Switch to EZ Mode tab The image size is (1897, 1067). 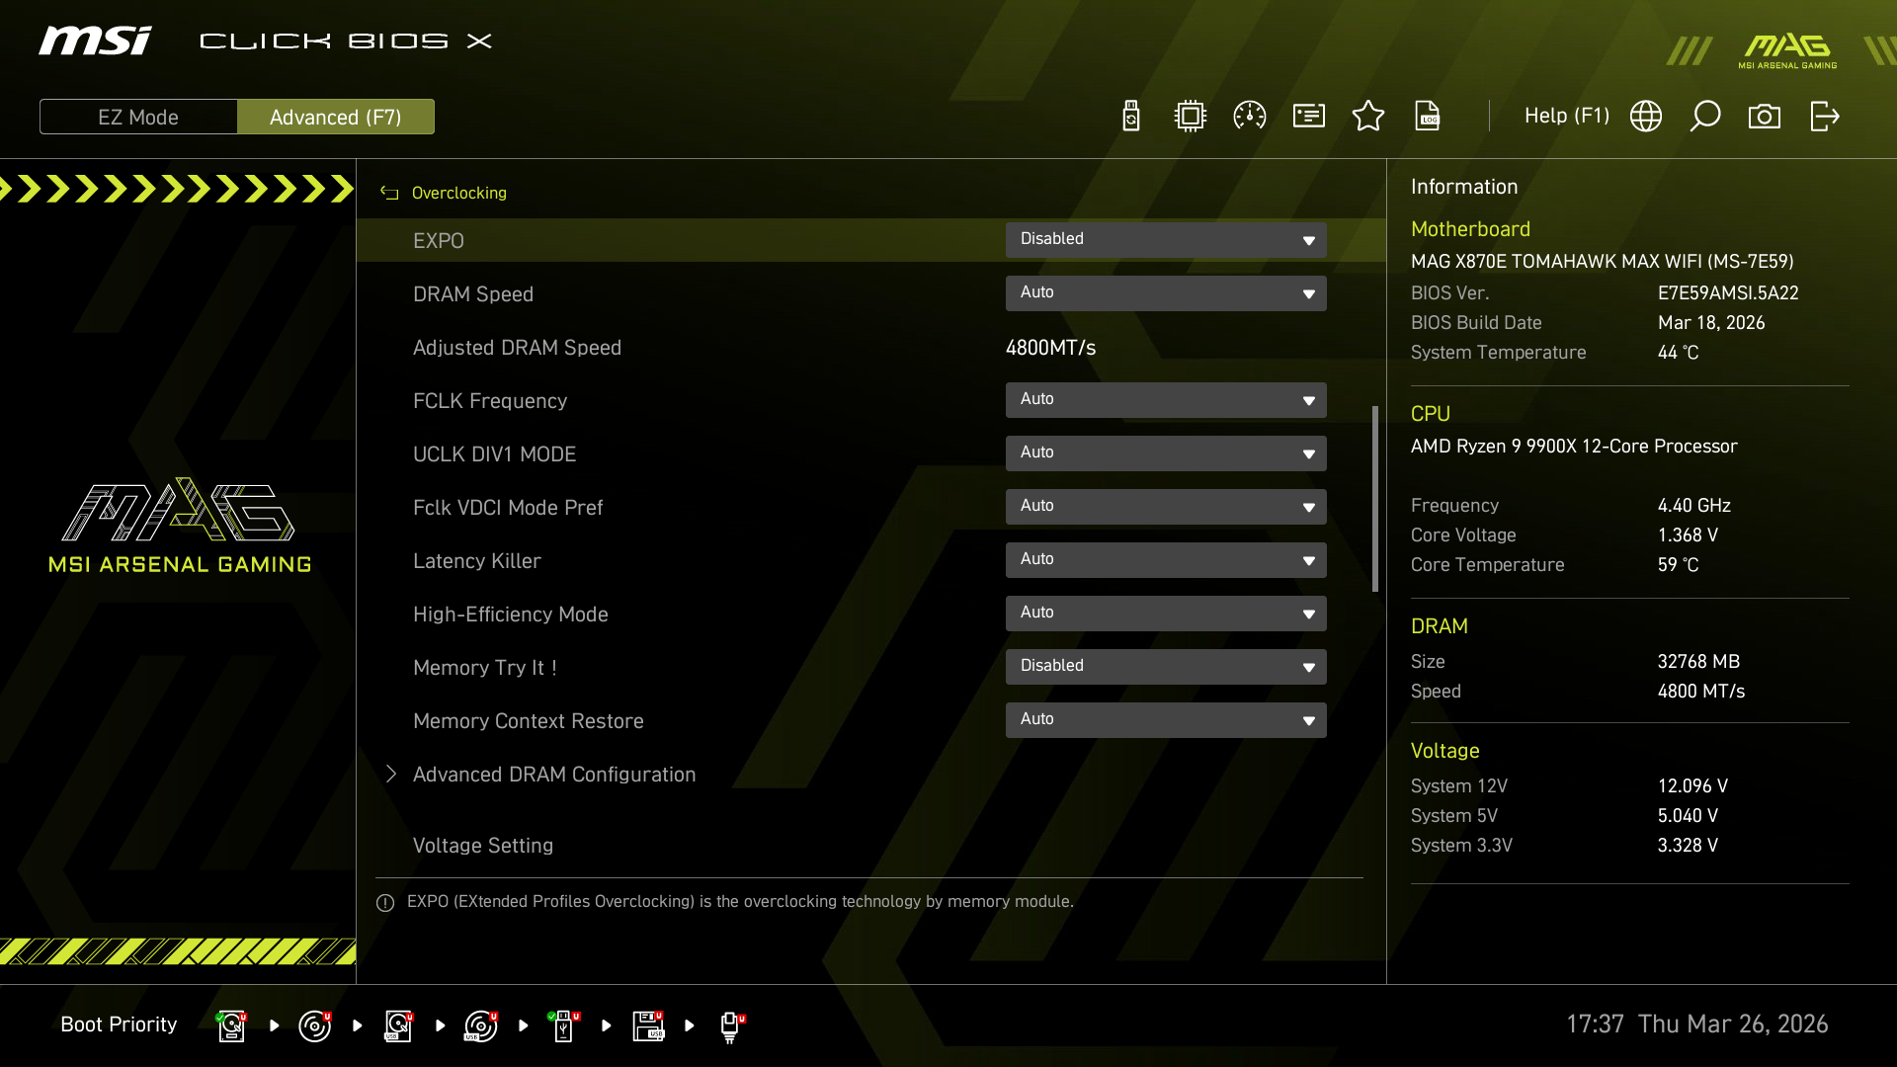(138, 116)
